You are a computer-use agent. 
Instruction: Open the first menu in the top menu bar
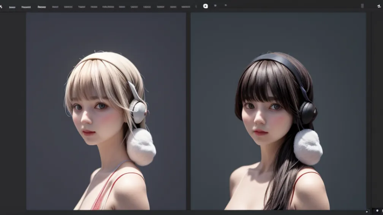(x=12, y=7)
